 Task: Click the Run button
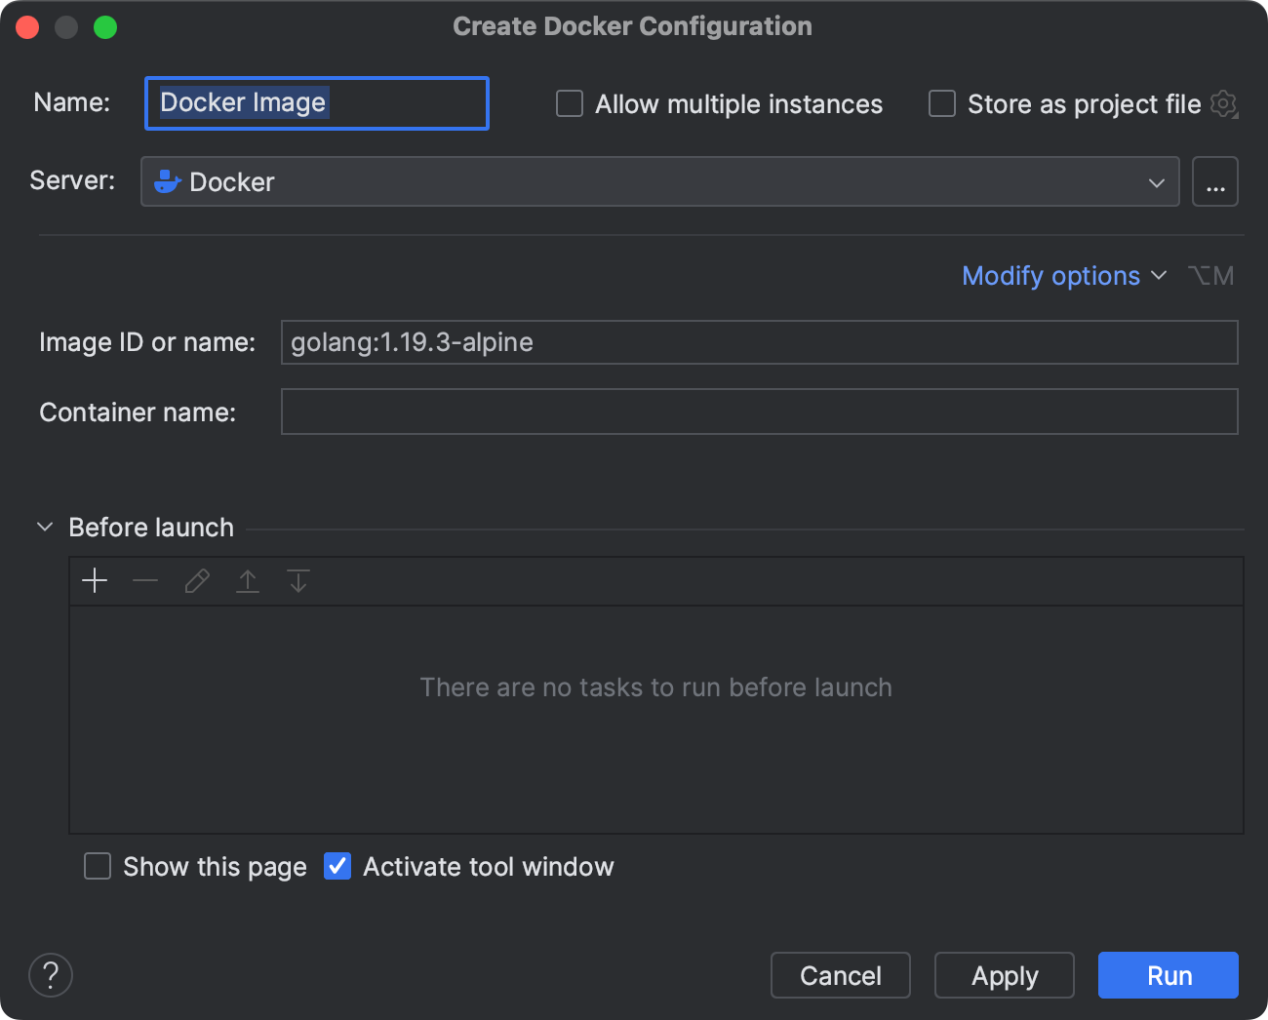tap(1167, 975)
